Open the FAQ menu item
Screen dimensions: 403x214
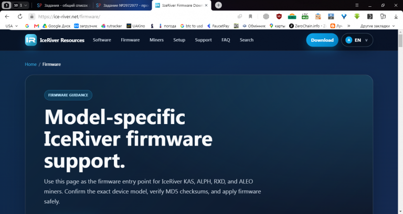226,40
